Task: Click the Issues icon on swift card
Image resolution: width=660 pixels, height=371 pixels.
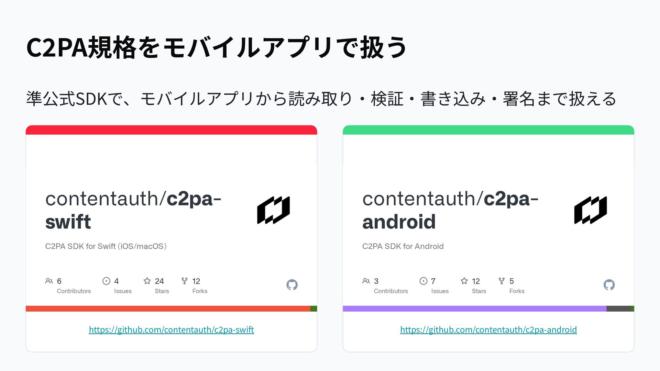Action: (x=106, y=281)
